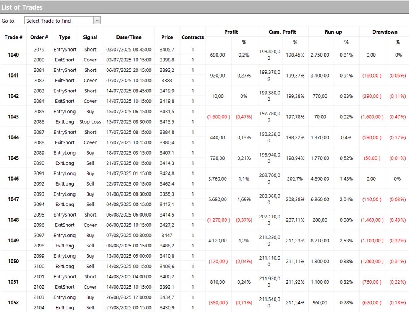409x312 pixels.
Task: Click the List of Trades title bar
Action: click(204, 7)
